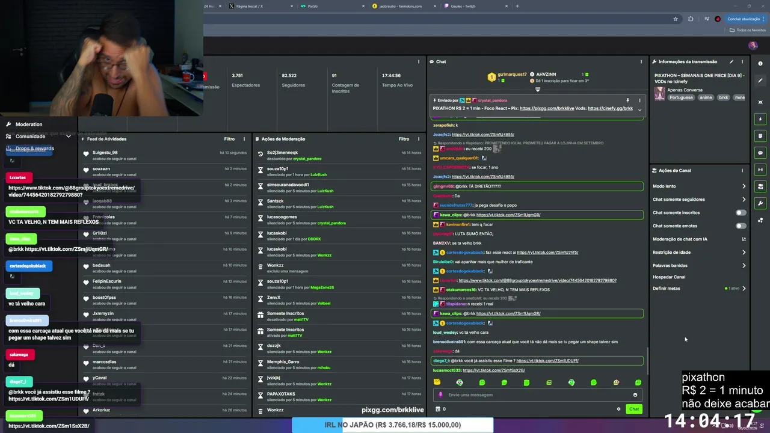
Task: Open the profile avatar in the top right
Action: coord(753,46)
